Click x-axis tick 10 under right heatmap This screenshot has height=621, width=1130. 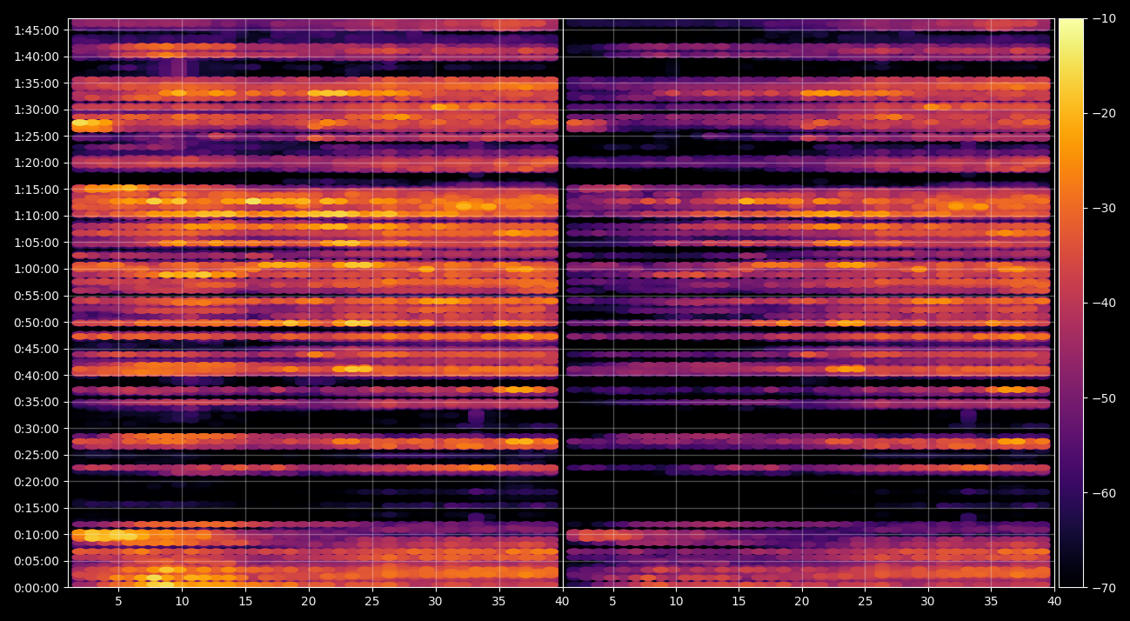(676, 601)
